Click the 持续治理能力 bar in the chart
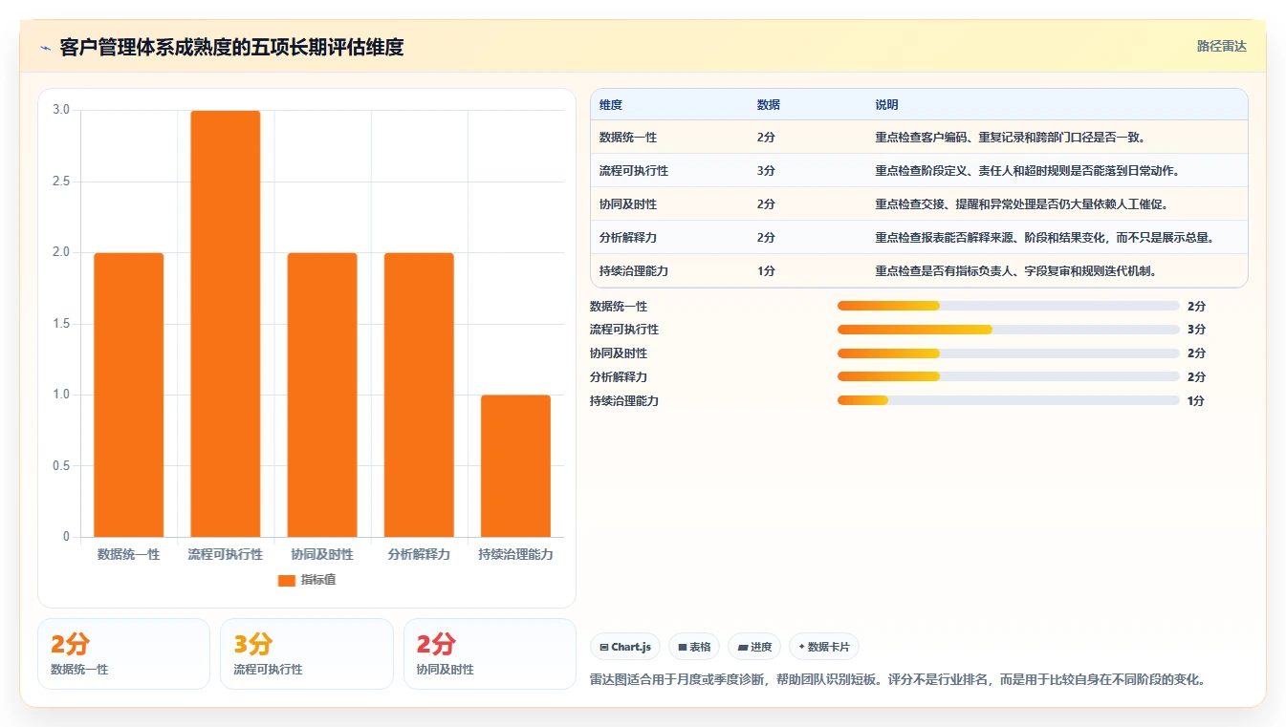The height and width of the screenshot is (727, 1286). click(x=515, y=465)
